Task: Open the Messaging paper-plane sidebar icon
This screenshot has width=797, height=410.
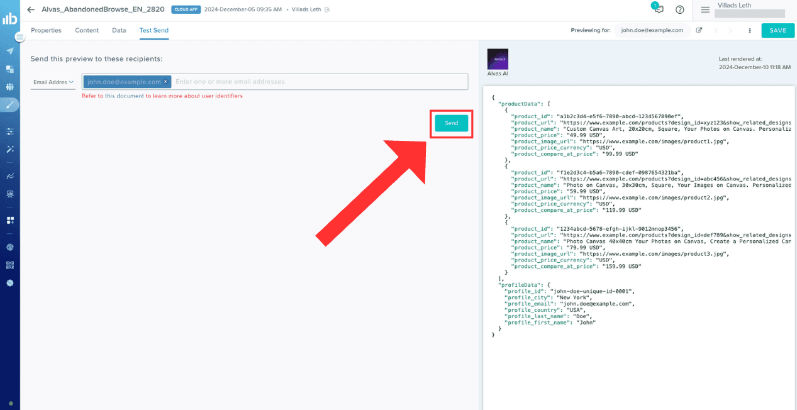Action: [x=9, y=51]
